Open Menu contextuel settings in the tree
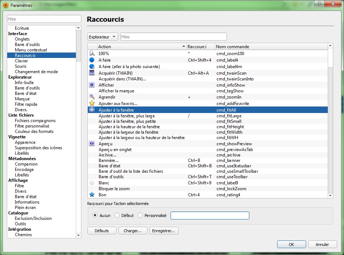 (x=31, y=50)
